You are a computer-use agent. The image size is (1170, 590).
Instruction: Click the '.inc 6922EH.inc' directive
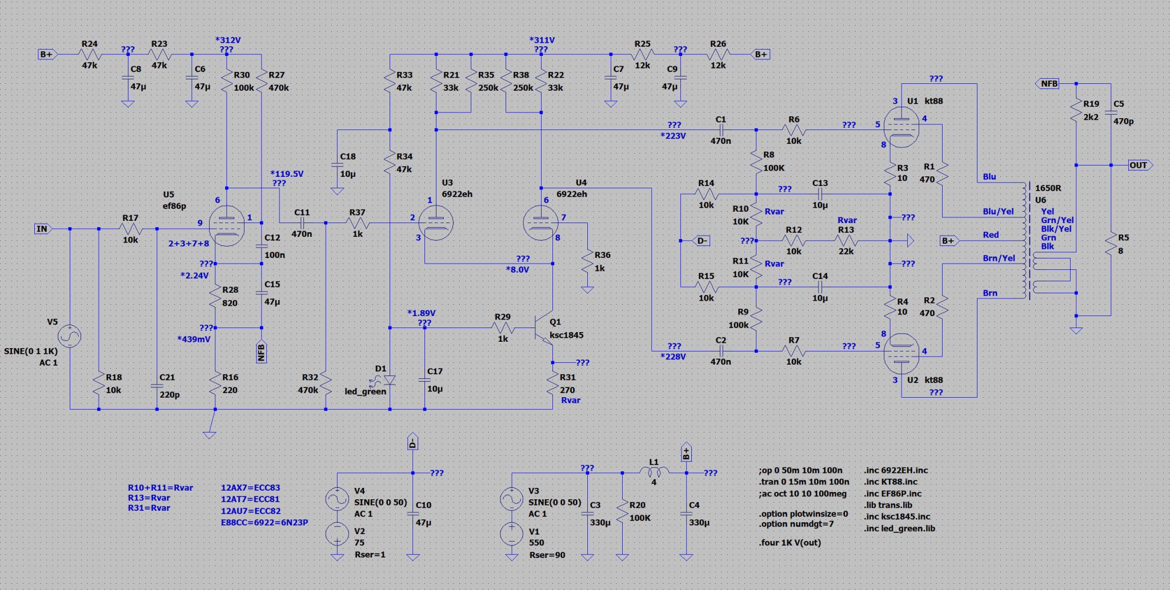[896, 470]
